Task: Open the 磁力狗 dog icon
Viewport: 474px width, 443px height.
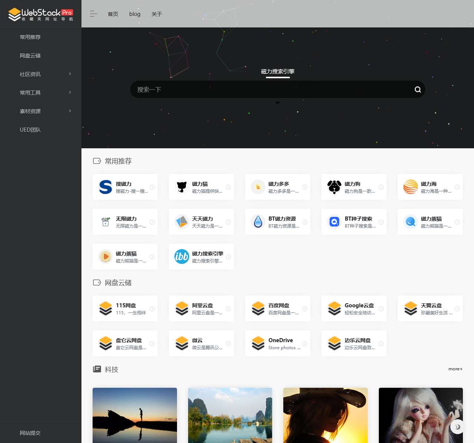Action: (334, 187)
